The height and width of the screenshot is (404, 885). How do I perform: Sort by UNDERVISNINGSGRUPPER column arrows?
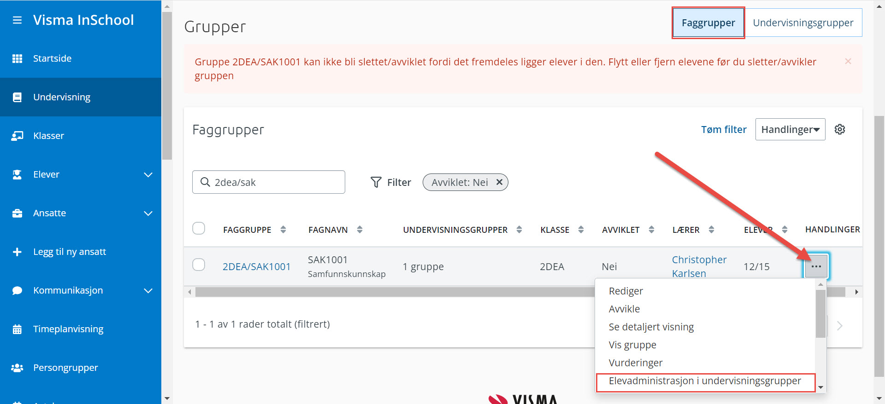click(519, 230)
